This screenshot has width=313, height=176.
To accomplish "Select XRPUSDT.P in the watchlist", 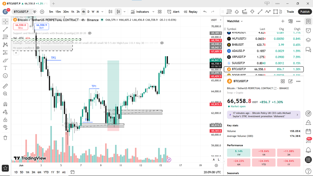I will pyautogui.click(x=264, y=57).
